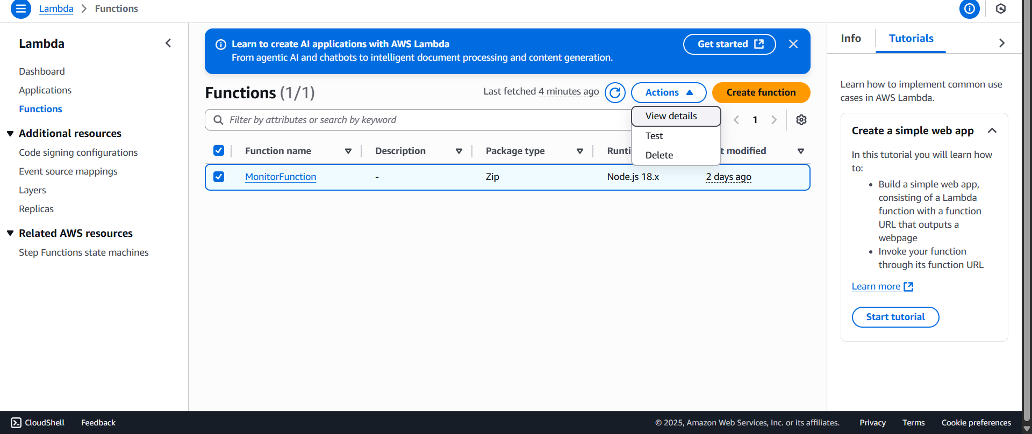Collapse the Lambda sidebar with chevron icon

[x=168, y=43]
